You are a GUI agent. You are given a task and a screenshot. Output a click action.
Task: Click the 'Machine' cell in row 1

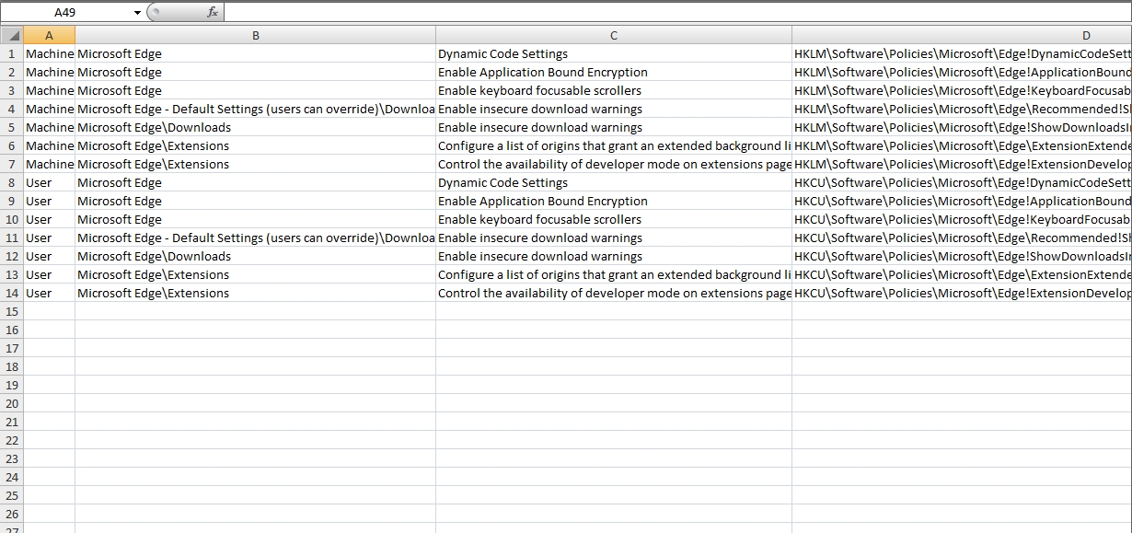(x=50, y=53)
